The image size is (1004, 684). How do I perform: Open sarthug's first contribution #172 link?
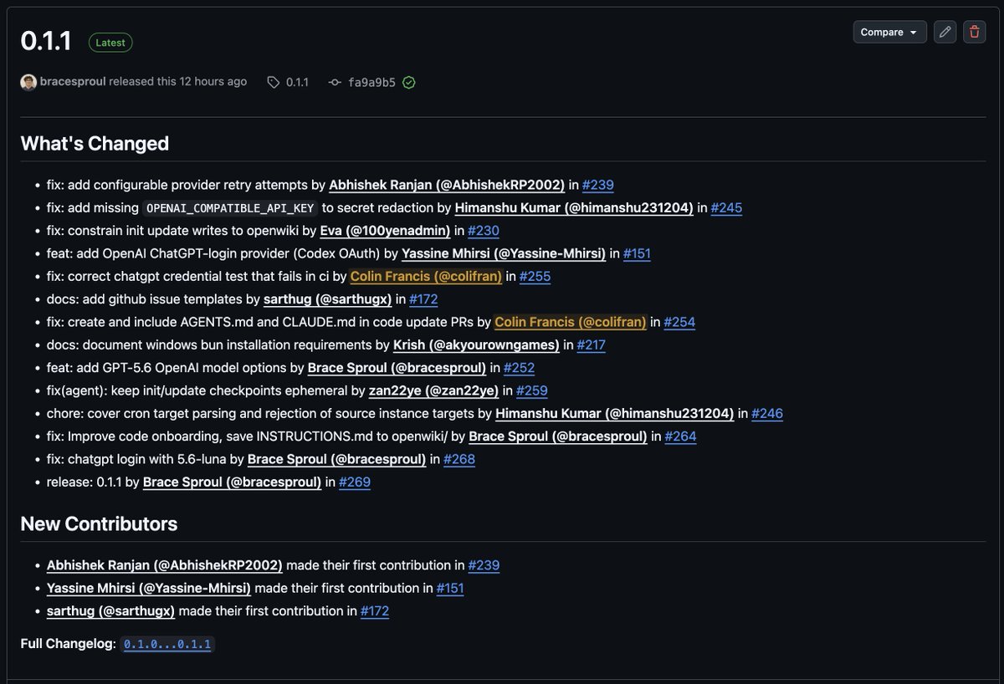tap(375, 610)
